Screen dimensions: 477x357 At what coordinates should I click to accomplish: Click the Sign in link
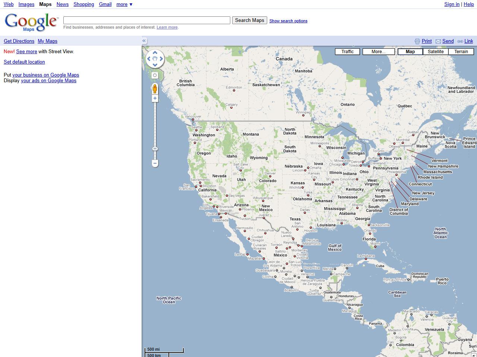pyautogui.click(x=452, y=4)
